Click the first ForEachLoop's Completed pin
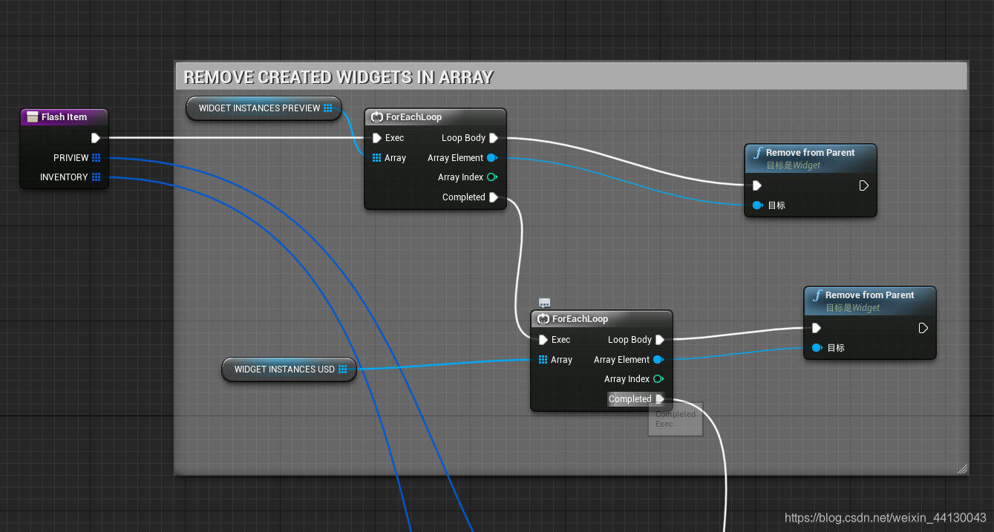 tap(494, 197)
